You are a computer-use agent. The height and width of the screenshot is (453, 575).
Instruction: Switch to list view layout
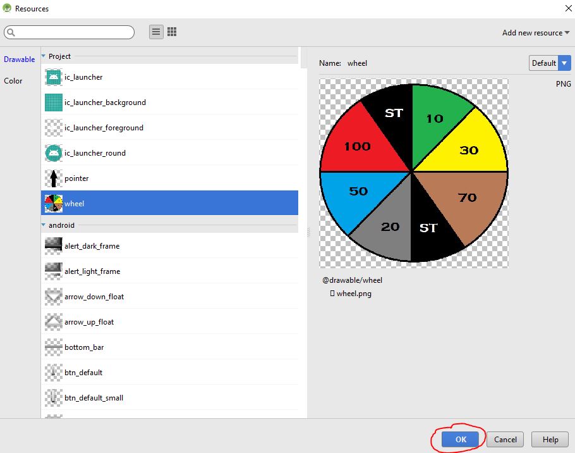coord(156,32)
